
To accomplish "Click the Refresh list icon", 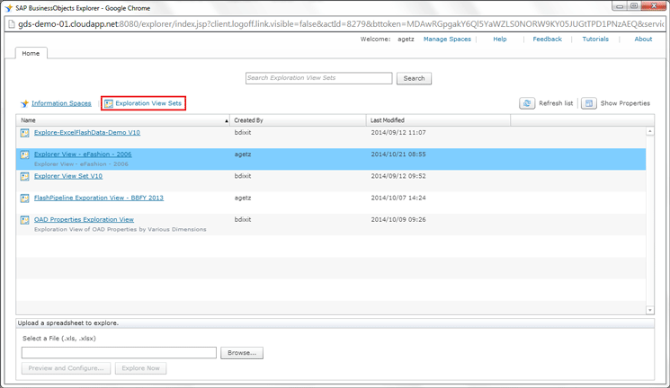I will pyautogui.click(x=527, y=104).
